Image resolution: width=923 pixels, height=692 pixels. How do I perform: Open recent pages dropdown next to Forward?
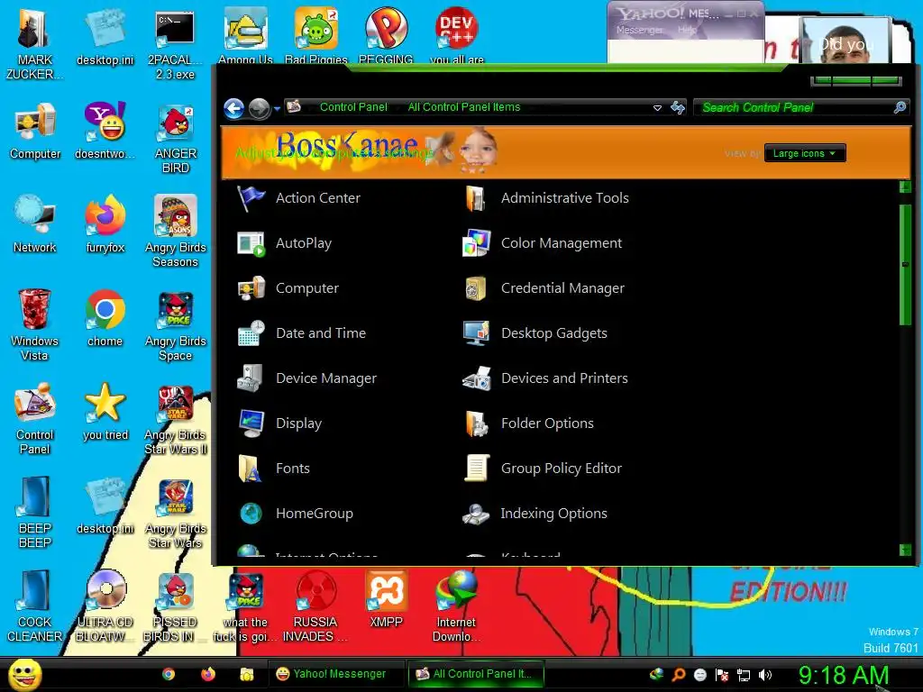pyautogui.click(x=277, y=108)
